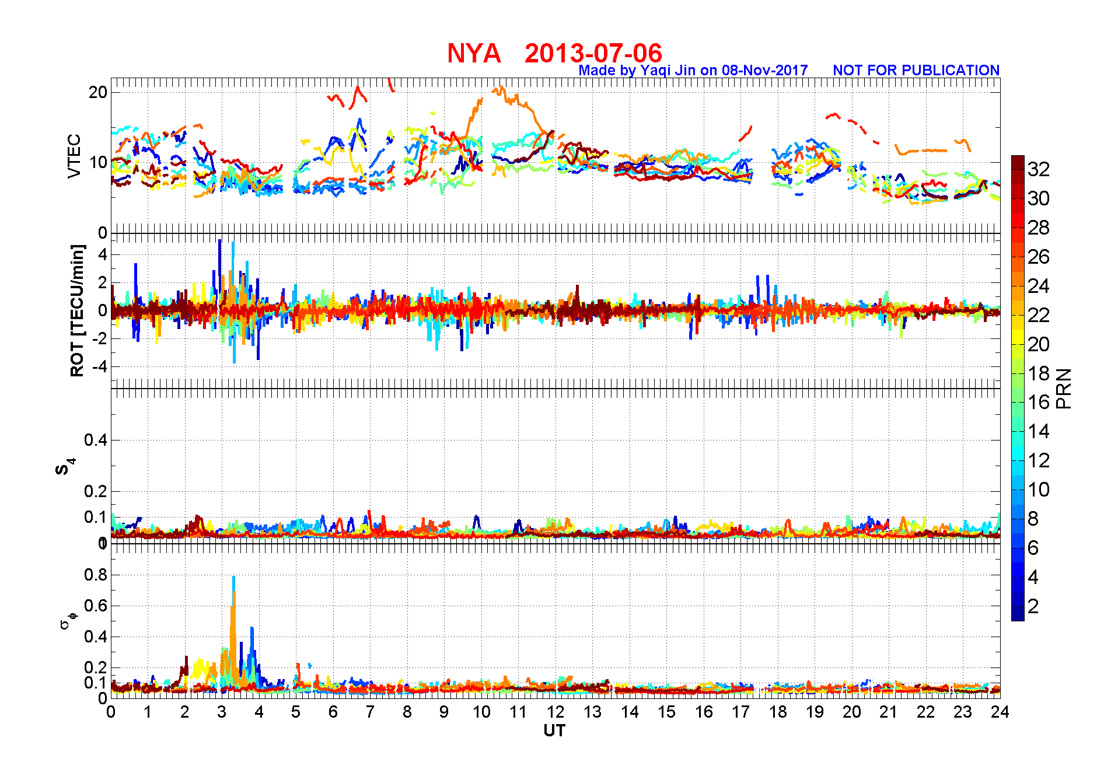Click colorbar tick label 26

(1039, 257)
